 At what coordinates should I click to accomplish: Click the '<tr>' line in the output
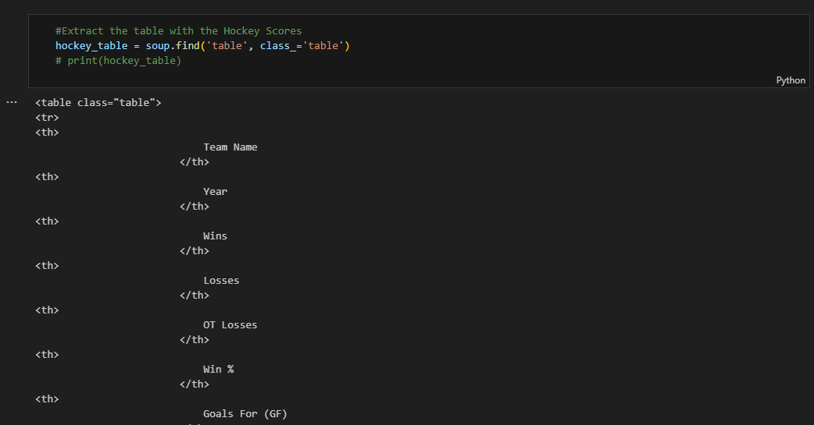[x=47, y=118]
